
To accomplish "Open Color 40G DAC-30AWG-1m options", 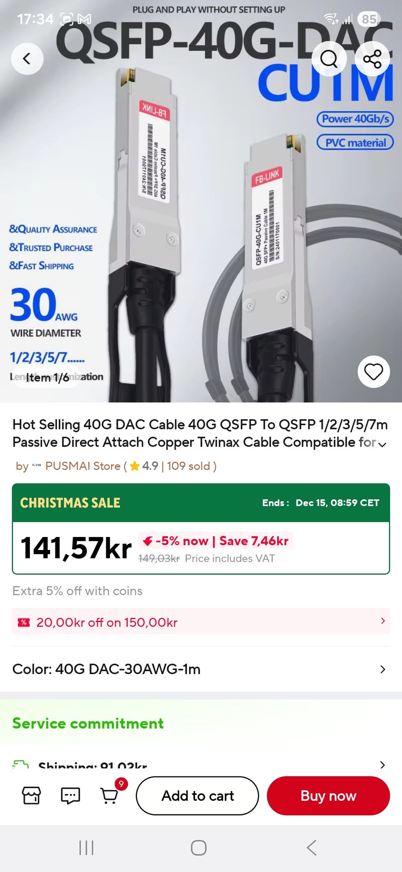I will pos(201,669).
